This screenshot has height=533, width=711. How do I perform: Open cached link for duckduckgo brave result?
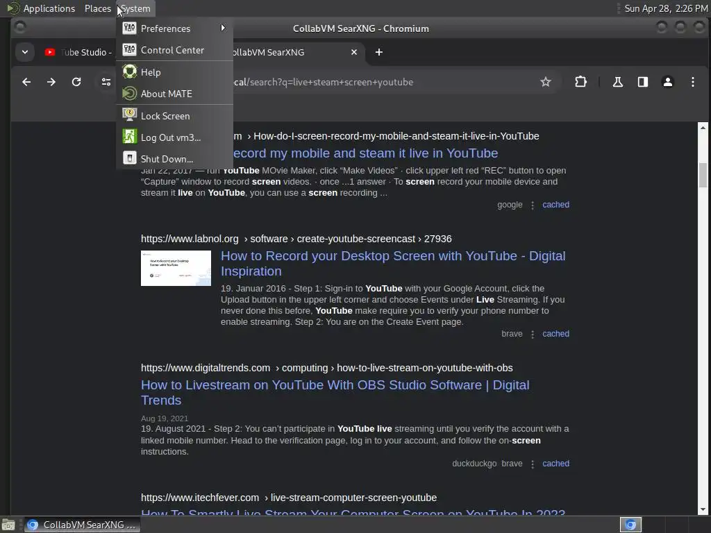click(x=555, y=463)
